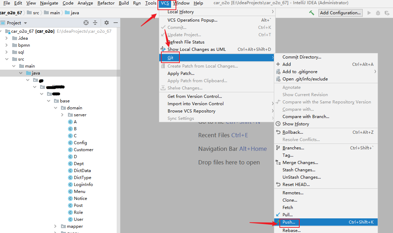The image size is (393, 233).
Task: Choose Add in Git submenu
Action: pyautogui.click(x=326, y=64)
